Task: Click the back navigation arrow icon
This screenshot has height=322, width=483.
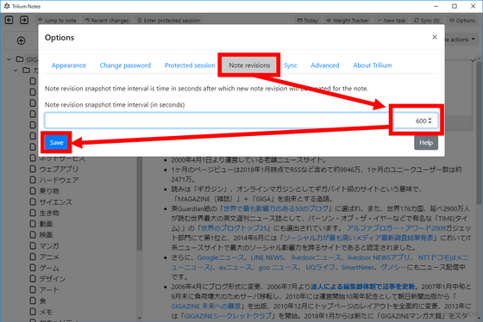Action: tap(9, 21)
